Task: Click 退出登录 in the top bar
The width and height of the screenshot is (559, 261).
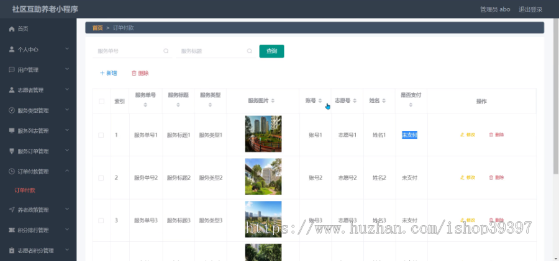Action: tap(530, 9)
